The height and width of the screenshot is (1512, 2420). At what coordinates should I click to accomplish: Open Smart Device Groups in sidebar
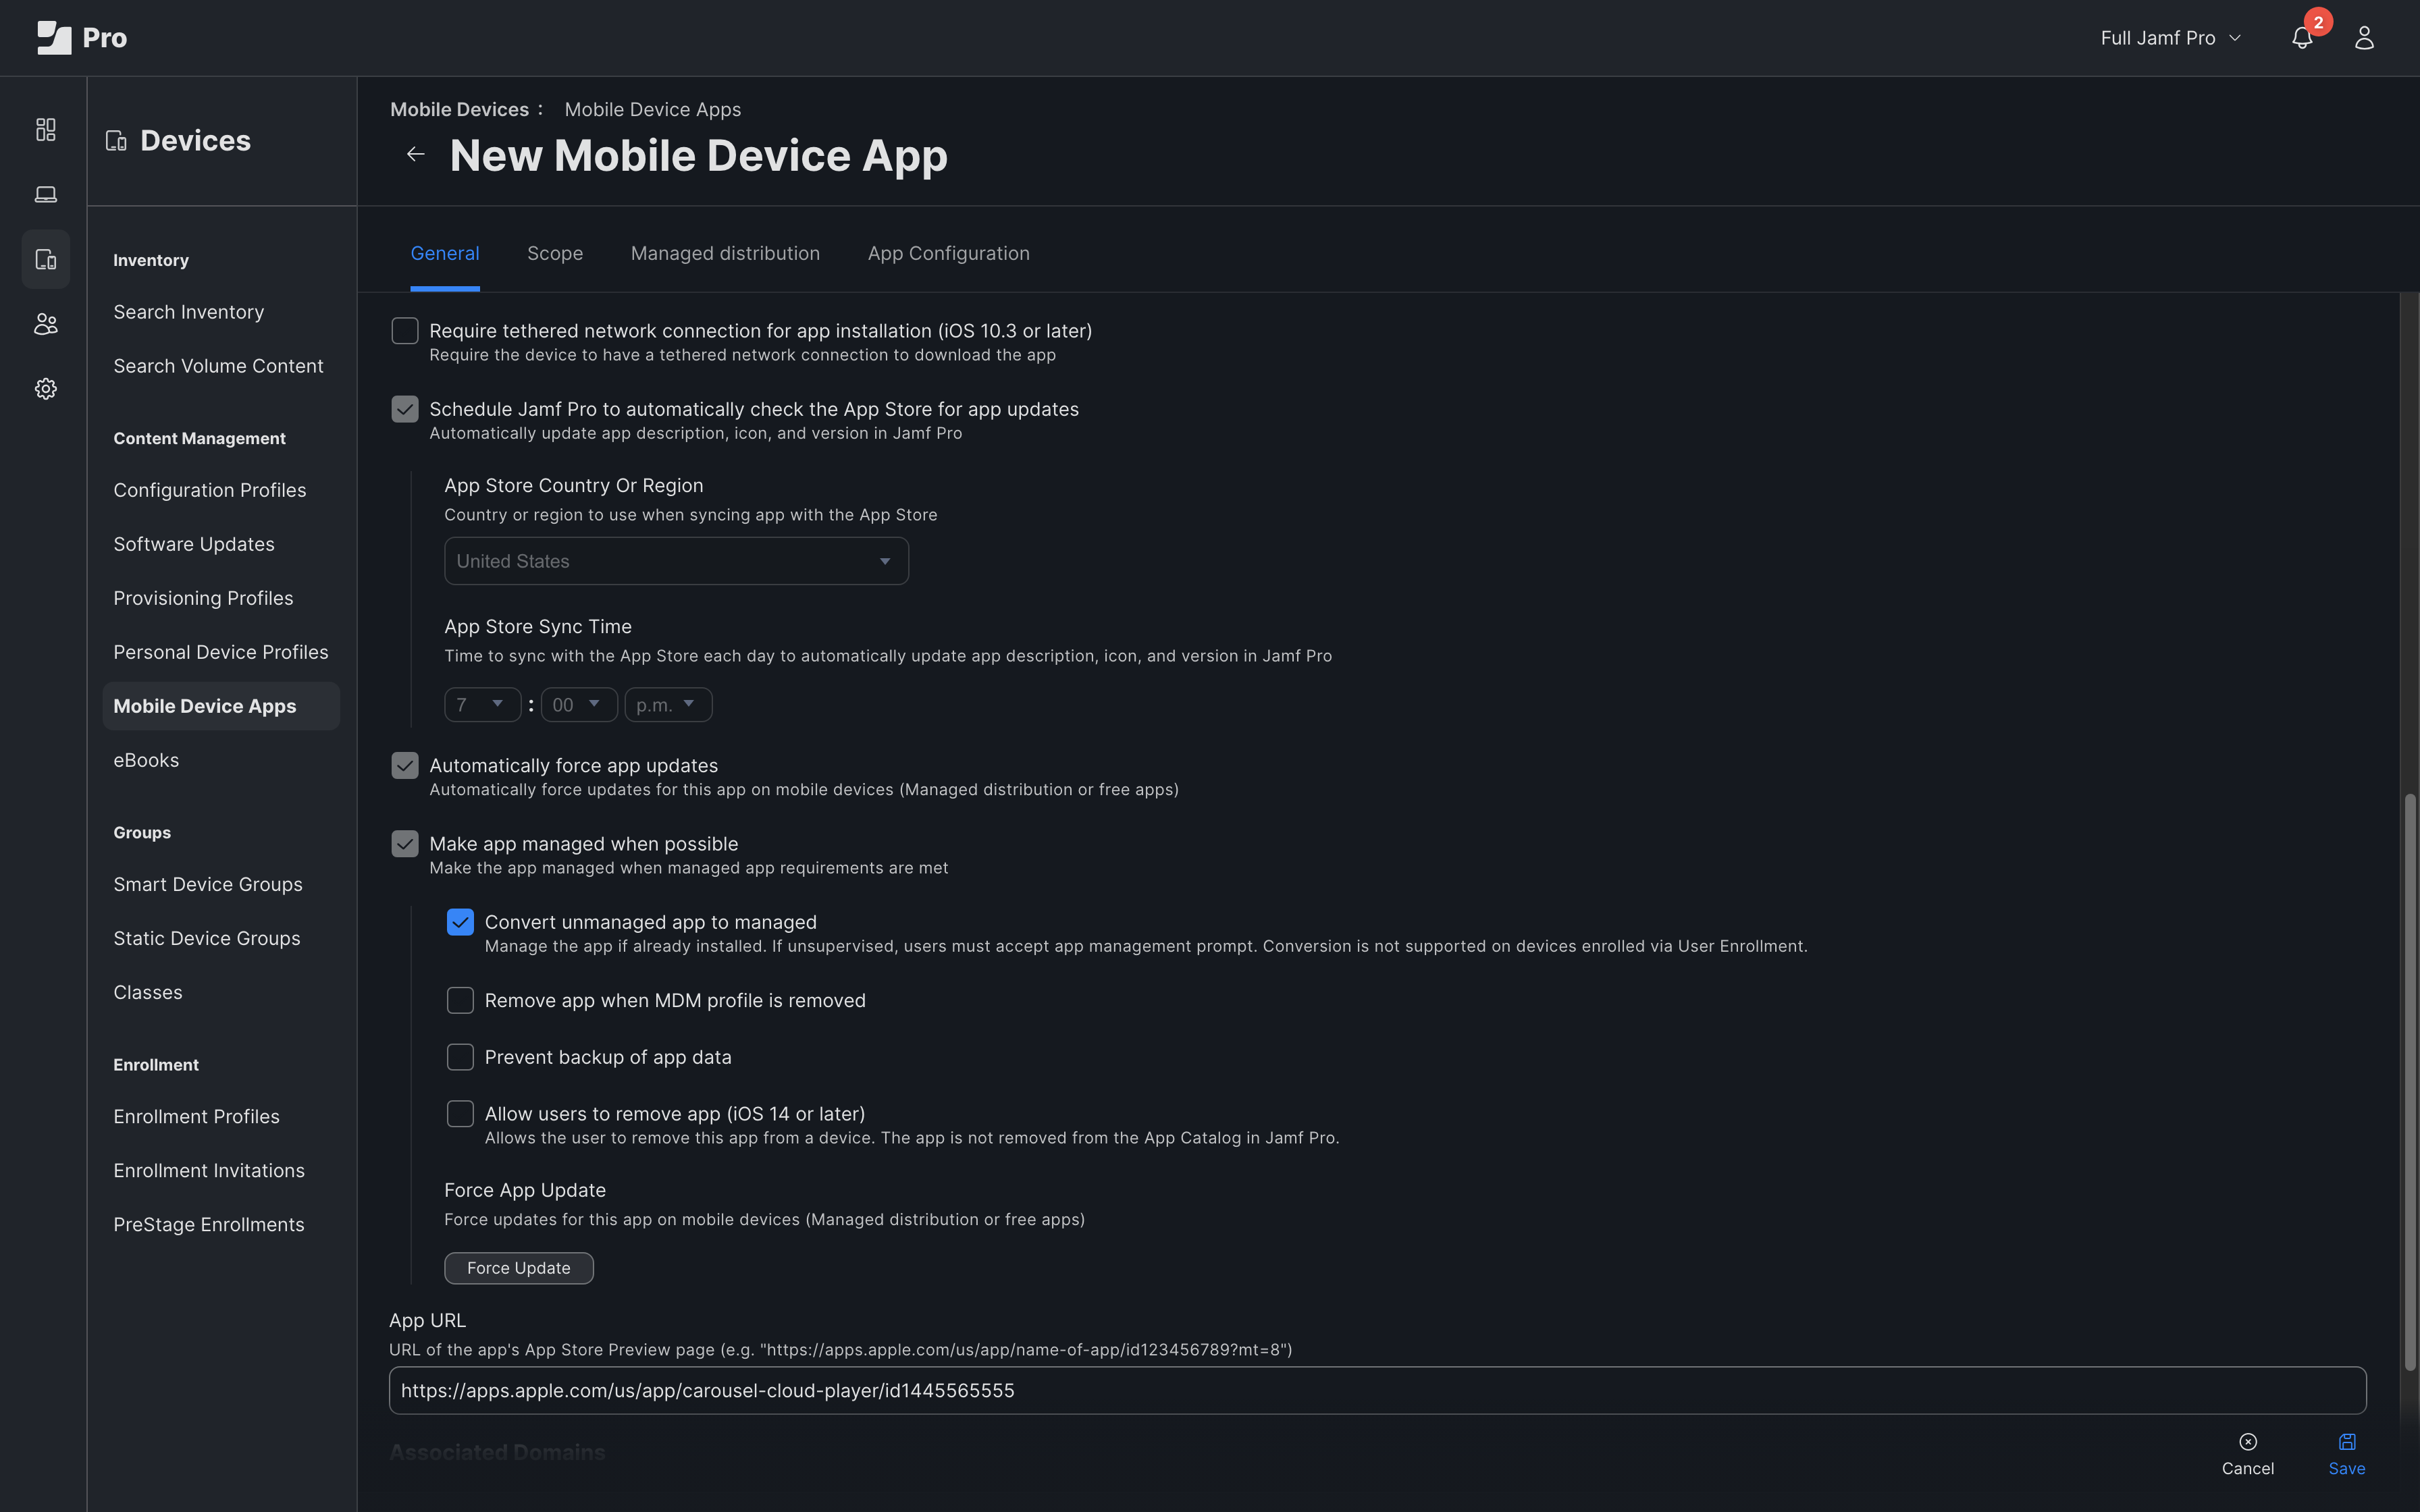pyautogui.click(x=208, y=884)
